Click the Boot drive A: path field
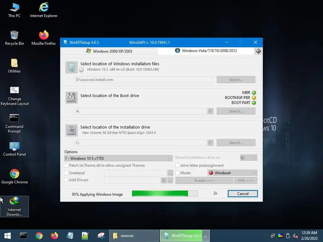This screenshot has width=323, height=242. point(140,111)
